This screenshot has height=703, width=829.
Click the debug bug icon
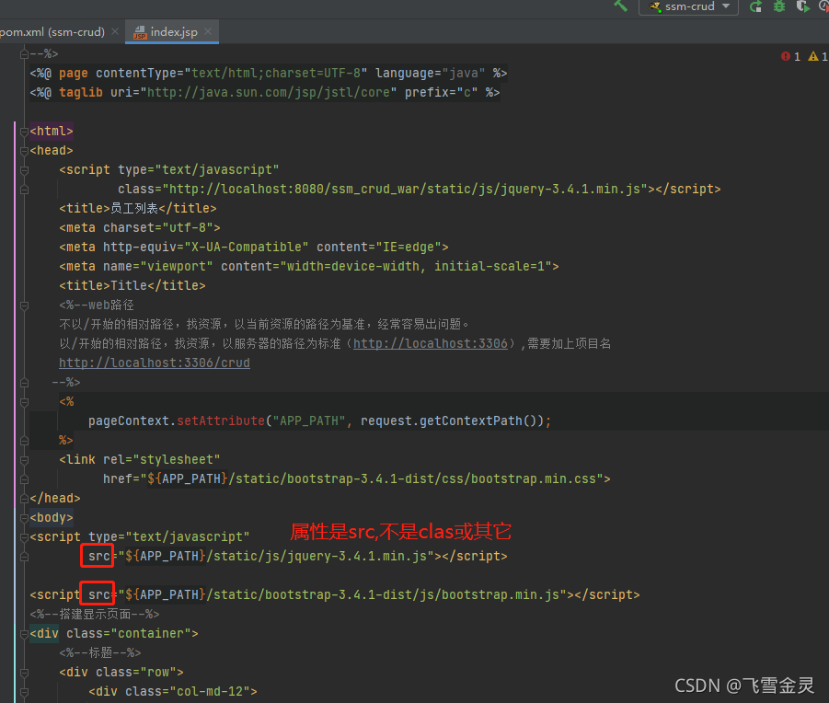click(779, 6)
